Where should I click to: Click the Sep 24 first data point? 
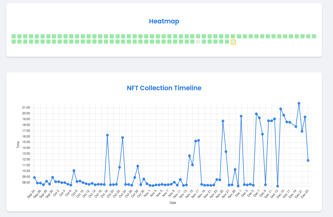tap(34, 178)
